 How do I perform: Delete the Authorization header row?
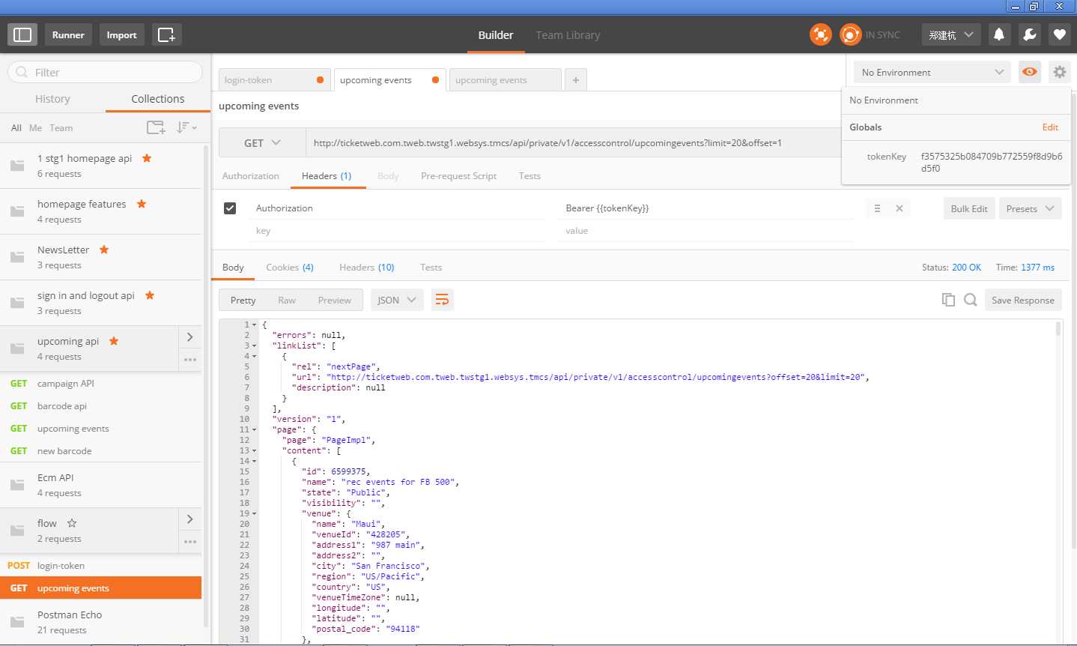899,208
